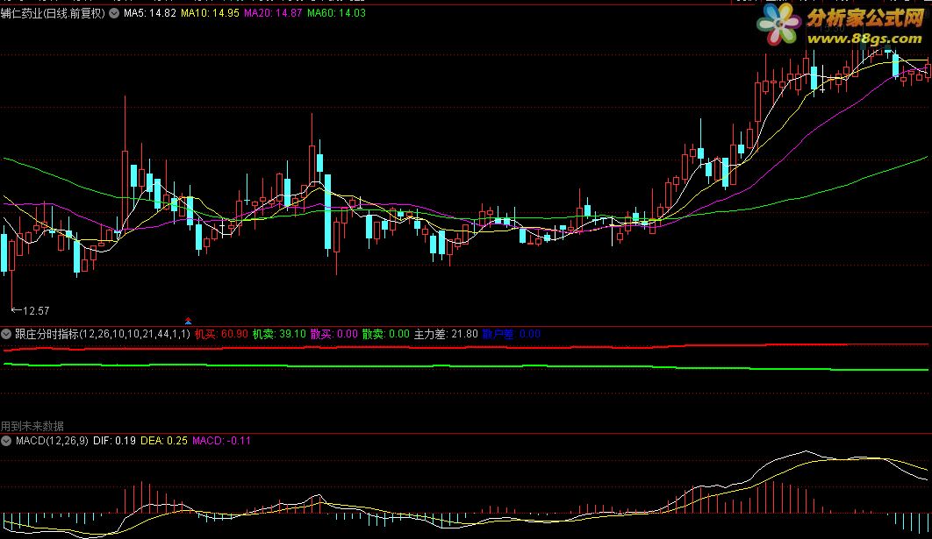Click the MA60: 14.03 label
The image size is (932, 539).
point(336,13)
